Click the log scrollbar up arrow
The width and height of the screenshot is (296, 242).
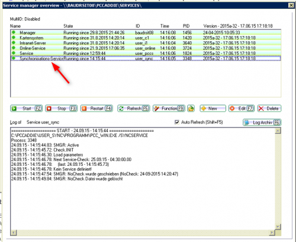278,131
